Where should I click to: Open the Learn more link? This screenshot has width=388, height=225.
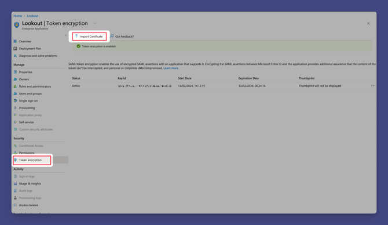[171, 68]
